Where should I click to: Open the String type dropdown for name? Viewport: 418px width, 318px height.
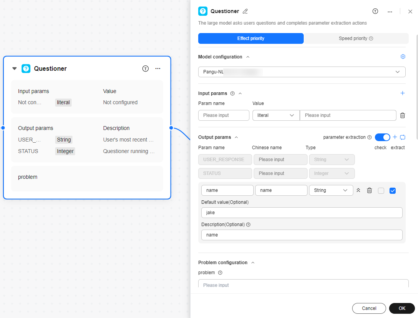331,190
